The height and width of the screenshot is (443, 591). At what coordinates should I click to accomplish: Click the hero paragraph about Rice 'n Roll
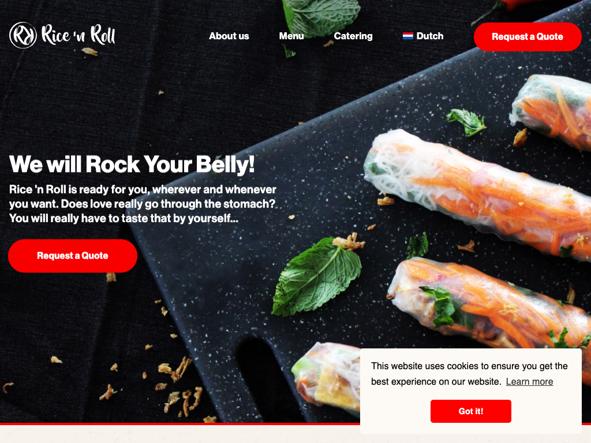tap(143, 204)
